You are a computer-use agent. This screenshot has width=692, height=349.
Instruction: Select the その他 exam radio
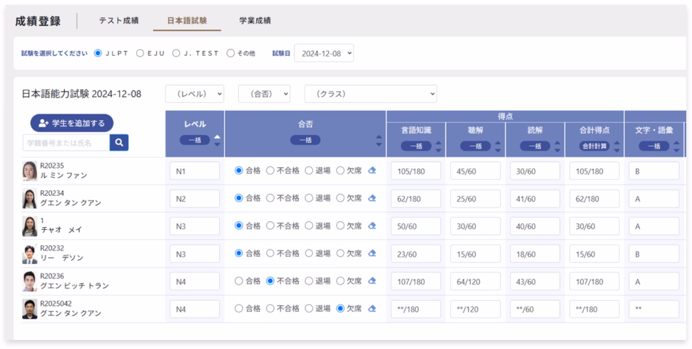(231, 53)
